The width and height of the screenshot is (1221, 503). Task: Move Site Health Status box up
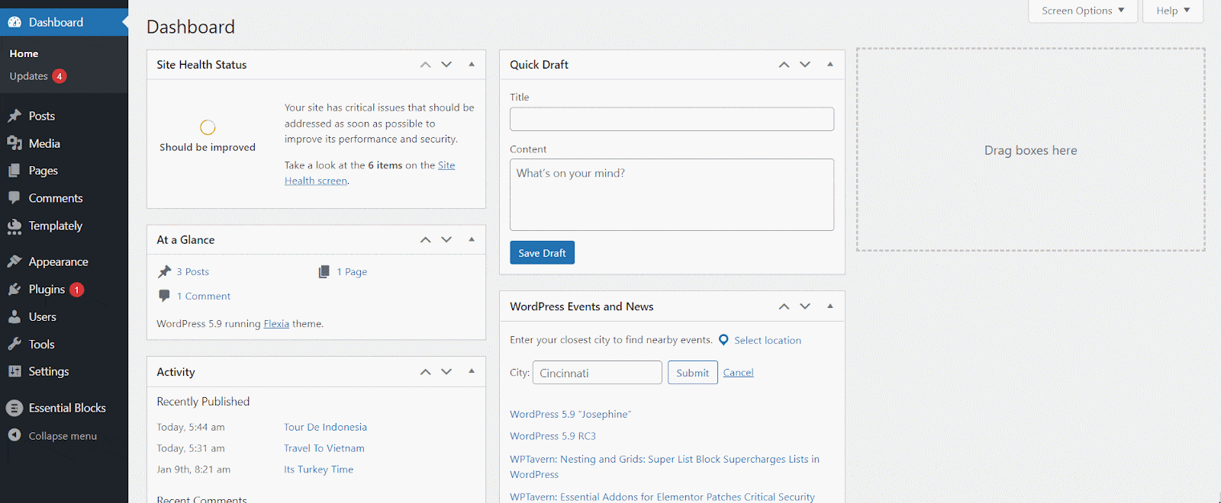426,65
